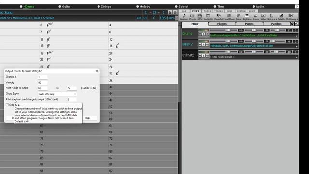Click the 4/4 time signature selector
Screen dimensions: 309x174
point(145,18)
